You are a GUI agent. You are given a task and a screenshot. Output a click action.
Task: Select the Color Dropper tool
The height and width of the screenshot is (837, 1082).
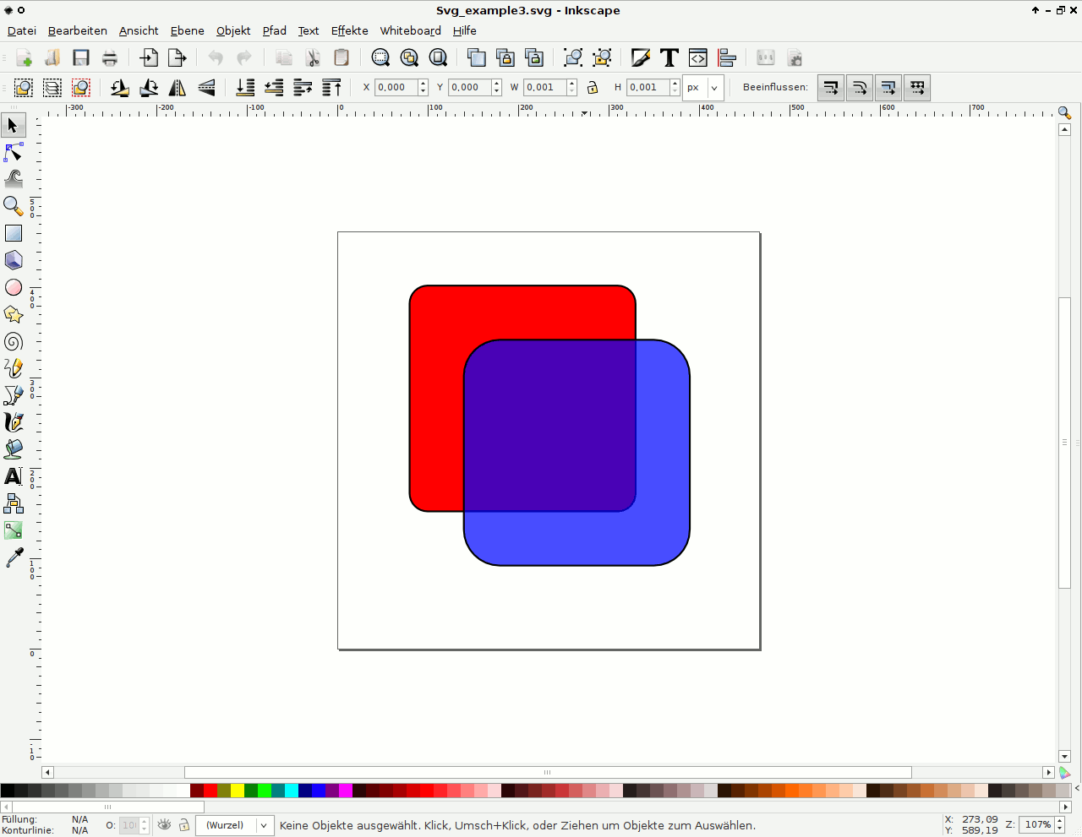click(13, 557)
